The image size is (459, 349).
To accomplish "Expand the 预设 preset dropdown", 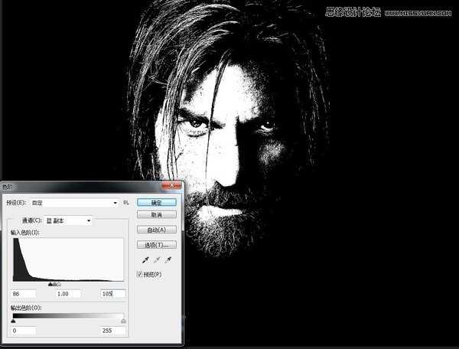I will tap(115, 203).
